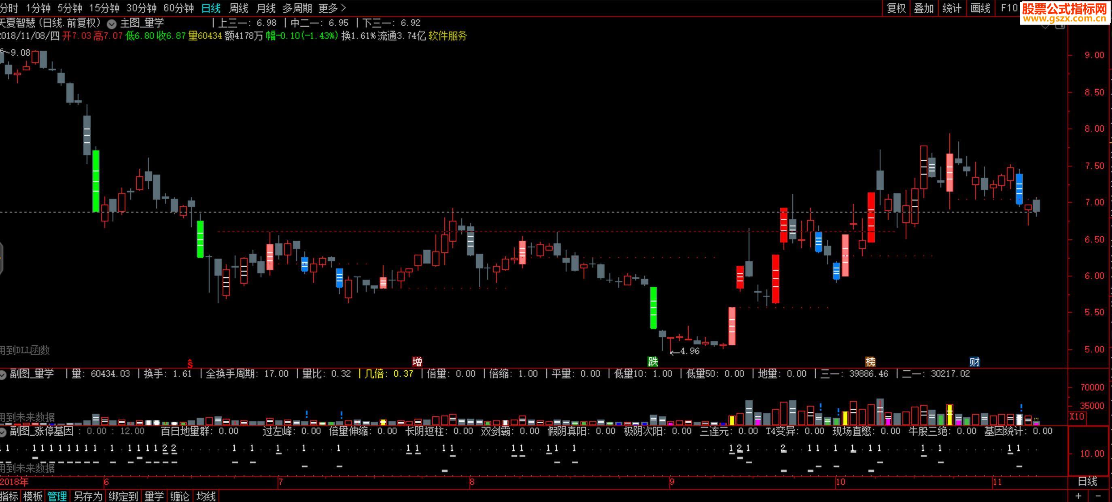
Task: Click the 模板 template button
Action: (33, 496)
